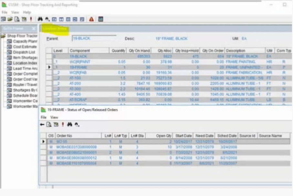The height and width of the screenshot is (196, 293).
Task: Click print preview icon in 19-FRAME orders window
Action: pos(49,125)
